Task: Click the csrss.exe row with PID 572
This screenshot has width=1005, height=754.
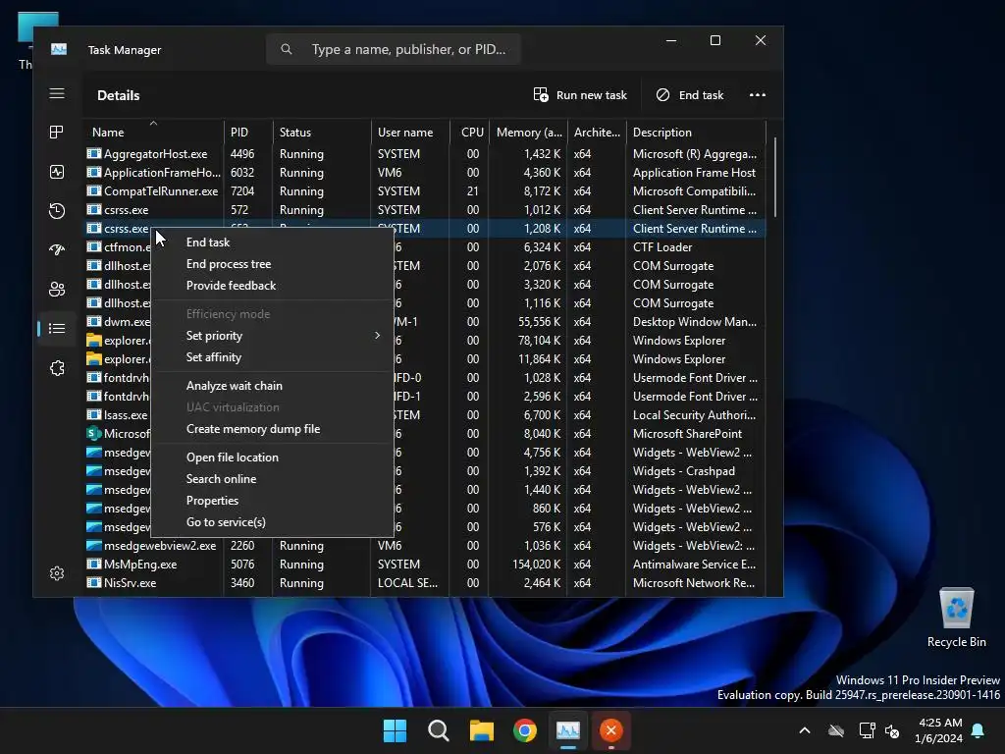Action: 424,210
